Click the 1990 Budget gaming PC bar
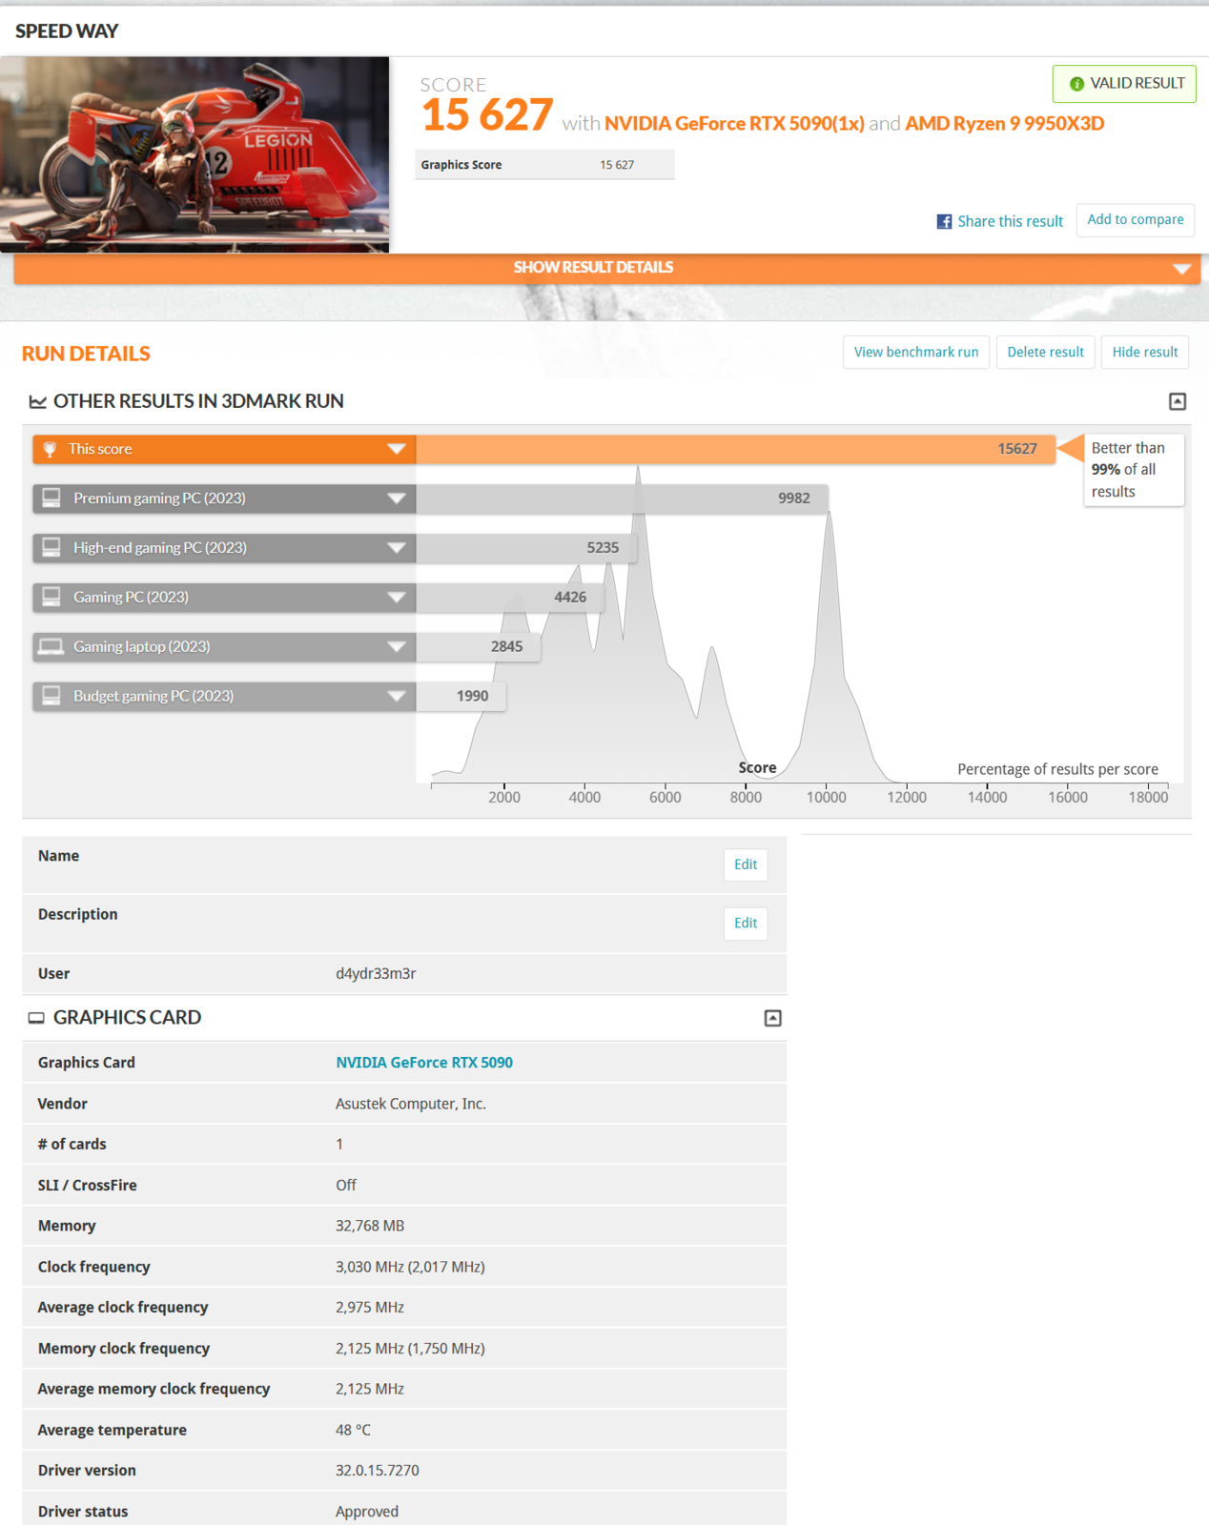 click(x=461, y=697)
